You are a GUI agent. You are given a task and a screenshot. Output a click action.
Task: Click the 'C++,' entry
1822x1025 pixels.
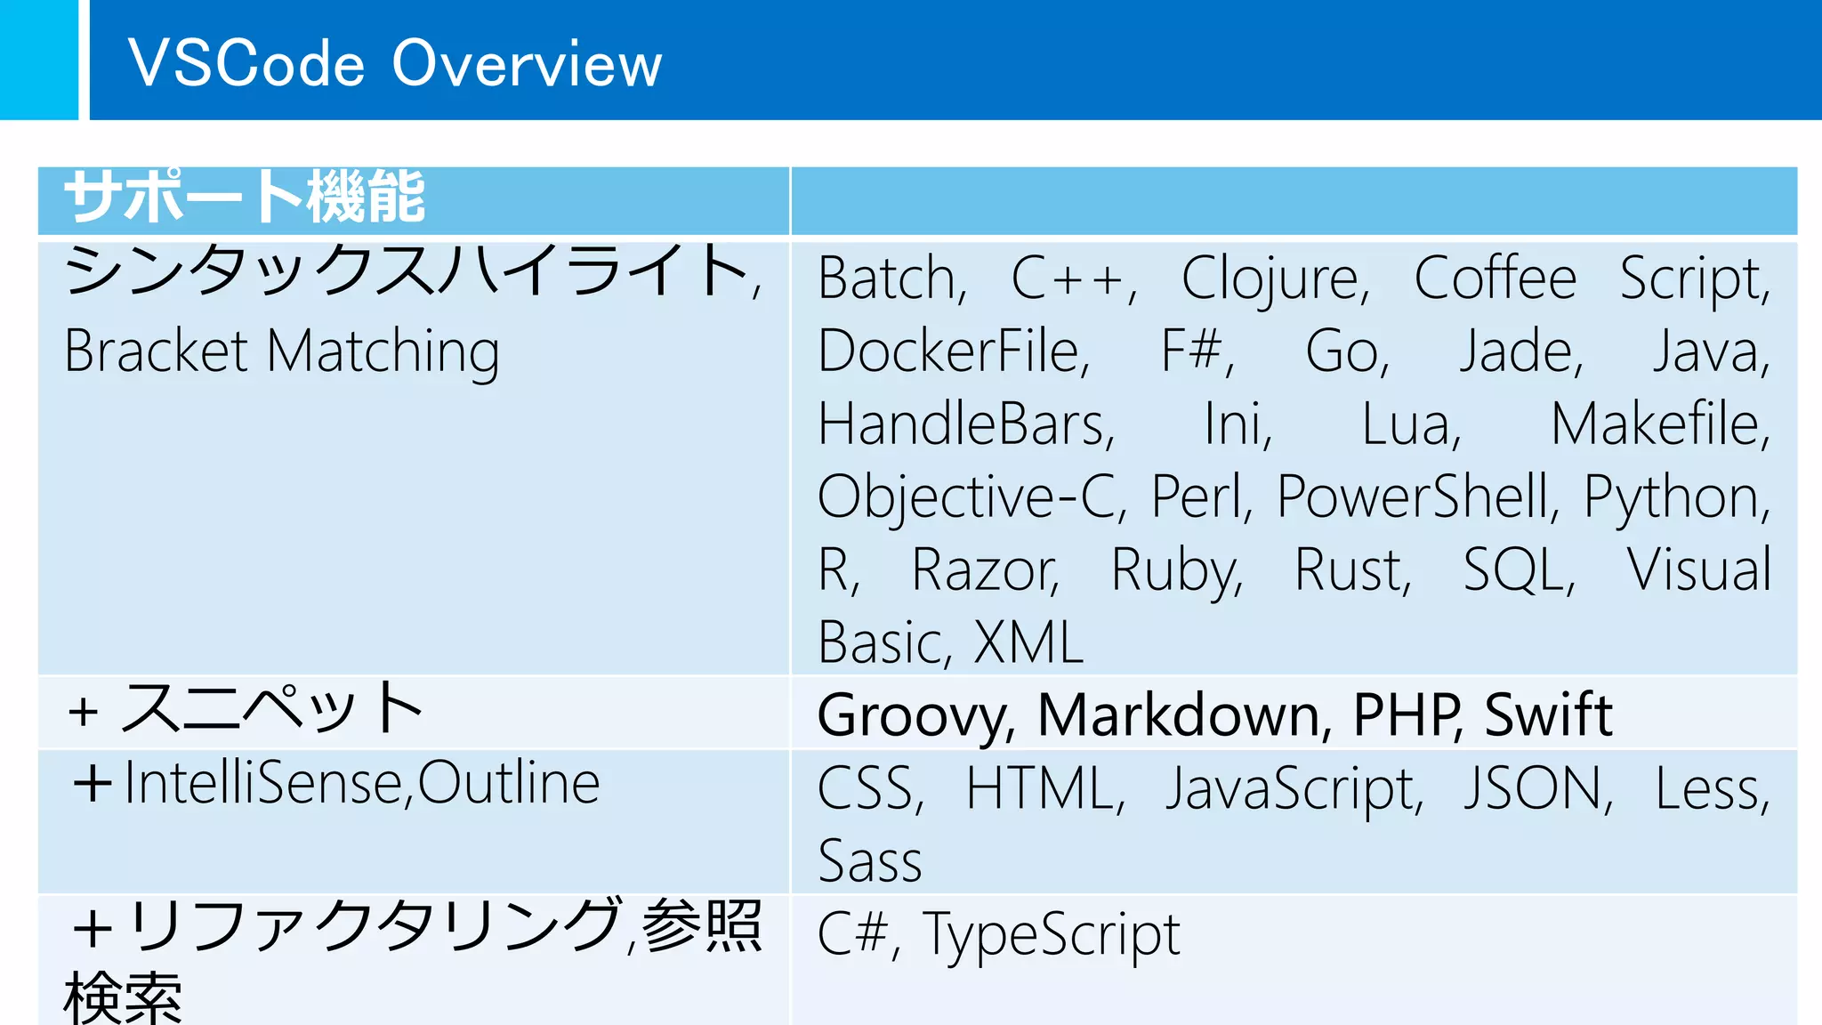pos(1075,278)
